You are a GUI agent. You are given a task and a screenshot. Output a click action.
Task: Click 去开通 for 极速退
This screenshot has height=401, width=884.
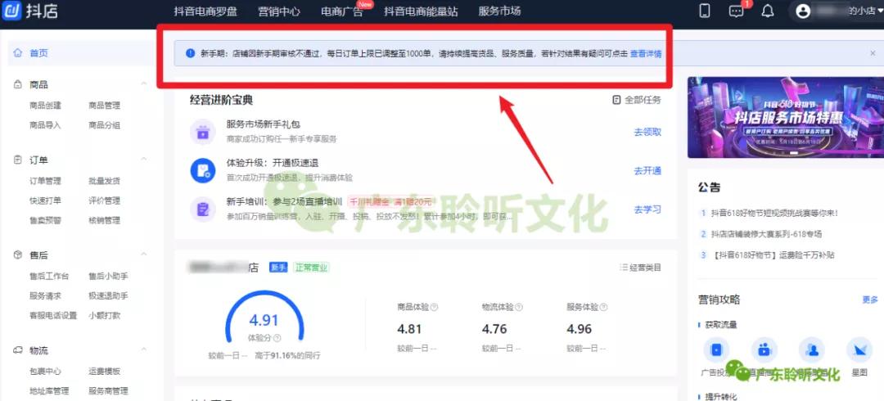tap(647, 171)
